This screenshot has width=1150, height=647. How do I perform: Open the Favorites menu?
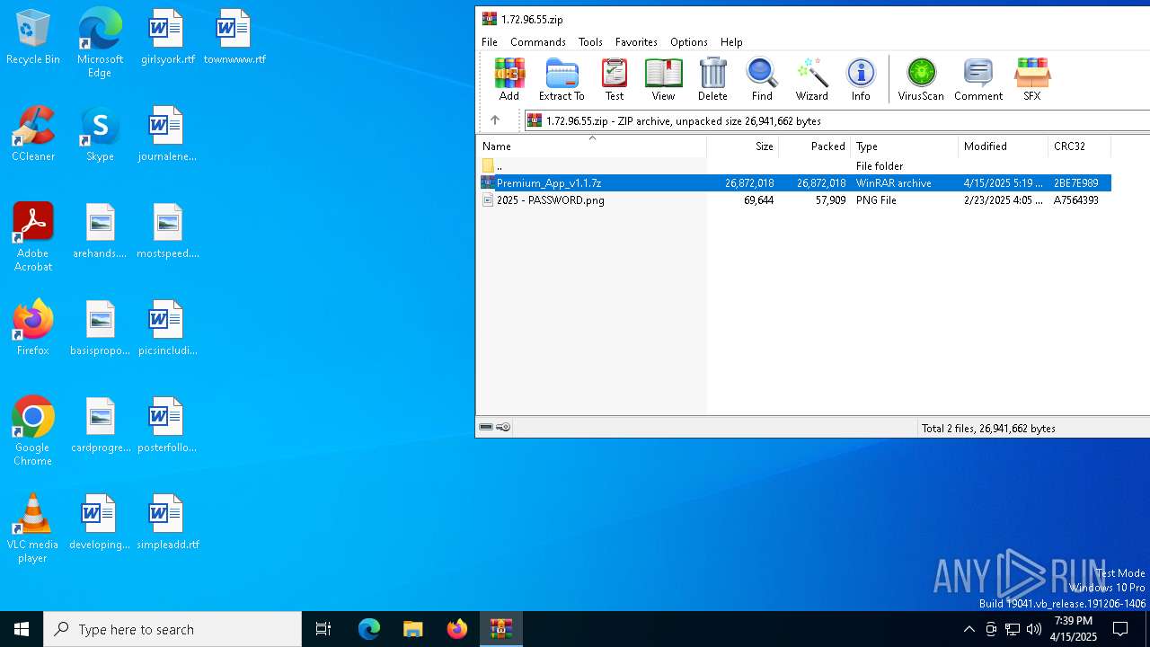coord(636,42)
